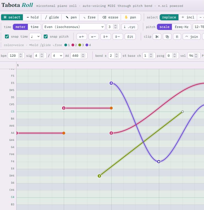
Task: Set selection mode to replace
Action: click(169, 17)
